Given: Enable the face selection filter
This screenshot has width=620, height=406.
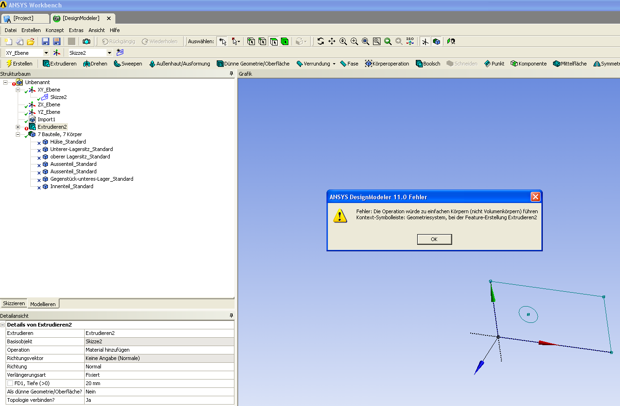Looking at the screenshot, I should coord(273,41).
